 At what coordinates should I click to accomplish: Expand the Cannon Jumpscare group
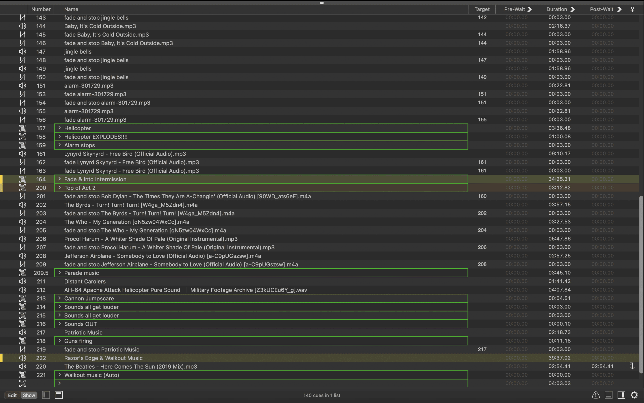[59, 298]
